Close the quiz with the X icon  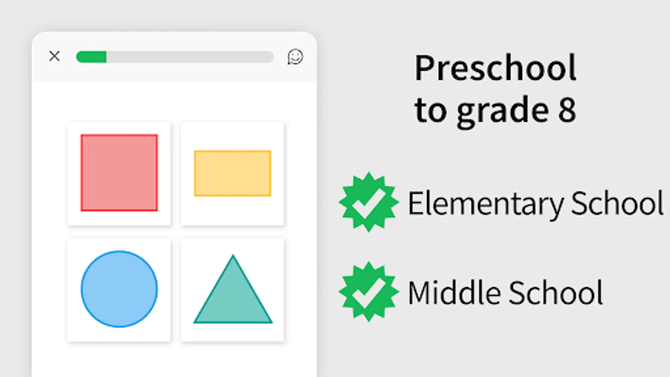tap(54, 56)
